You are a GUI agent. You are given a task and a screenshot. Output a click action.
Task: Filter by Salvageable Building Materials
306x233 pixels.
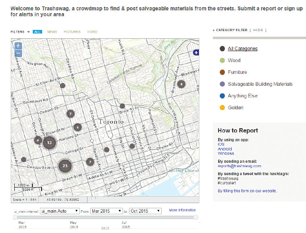(260, 84)
